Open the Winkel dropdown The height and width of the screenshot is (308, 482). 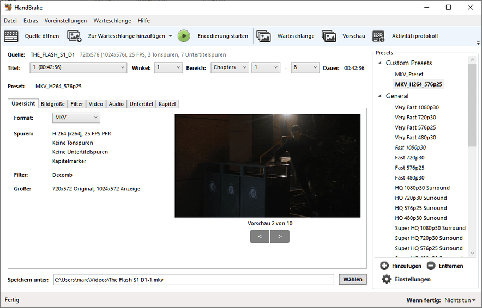(x=168, y=67)
